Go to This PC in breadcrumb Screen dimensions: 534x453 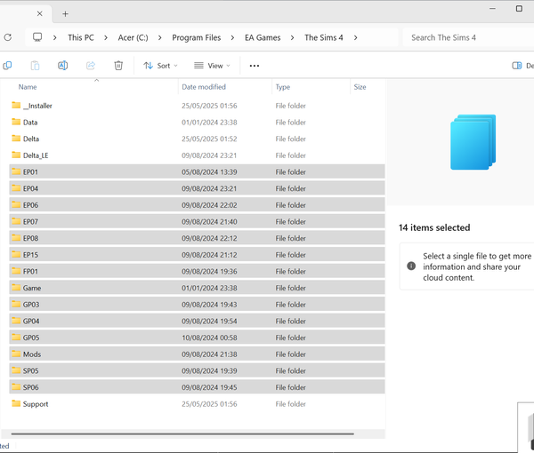pos(81,37)
